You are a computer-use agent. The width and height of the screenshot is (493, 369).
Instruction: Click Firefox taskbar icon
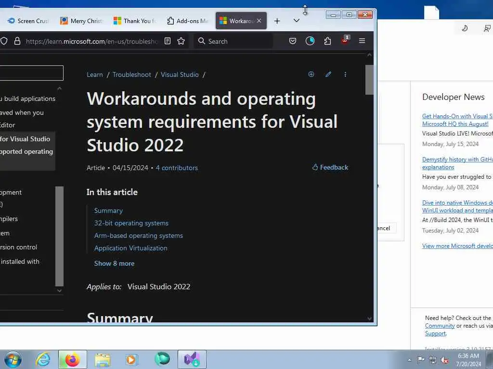(x=73, y=359)
